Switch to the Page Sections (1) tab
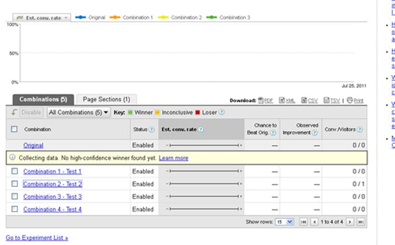Viewport: 395px width, 245px height. click(x=106, y=99)
